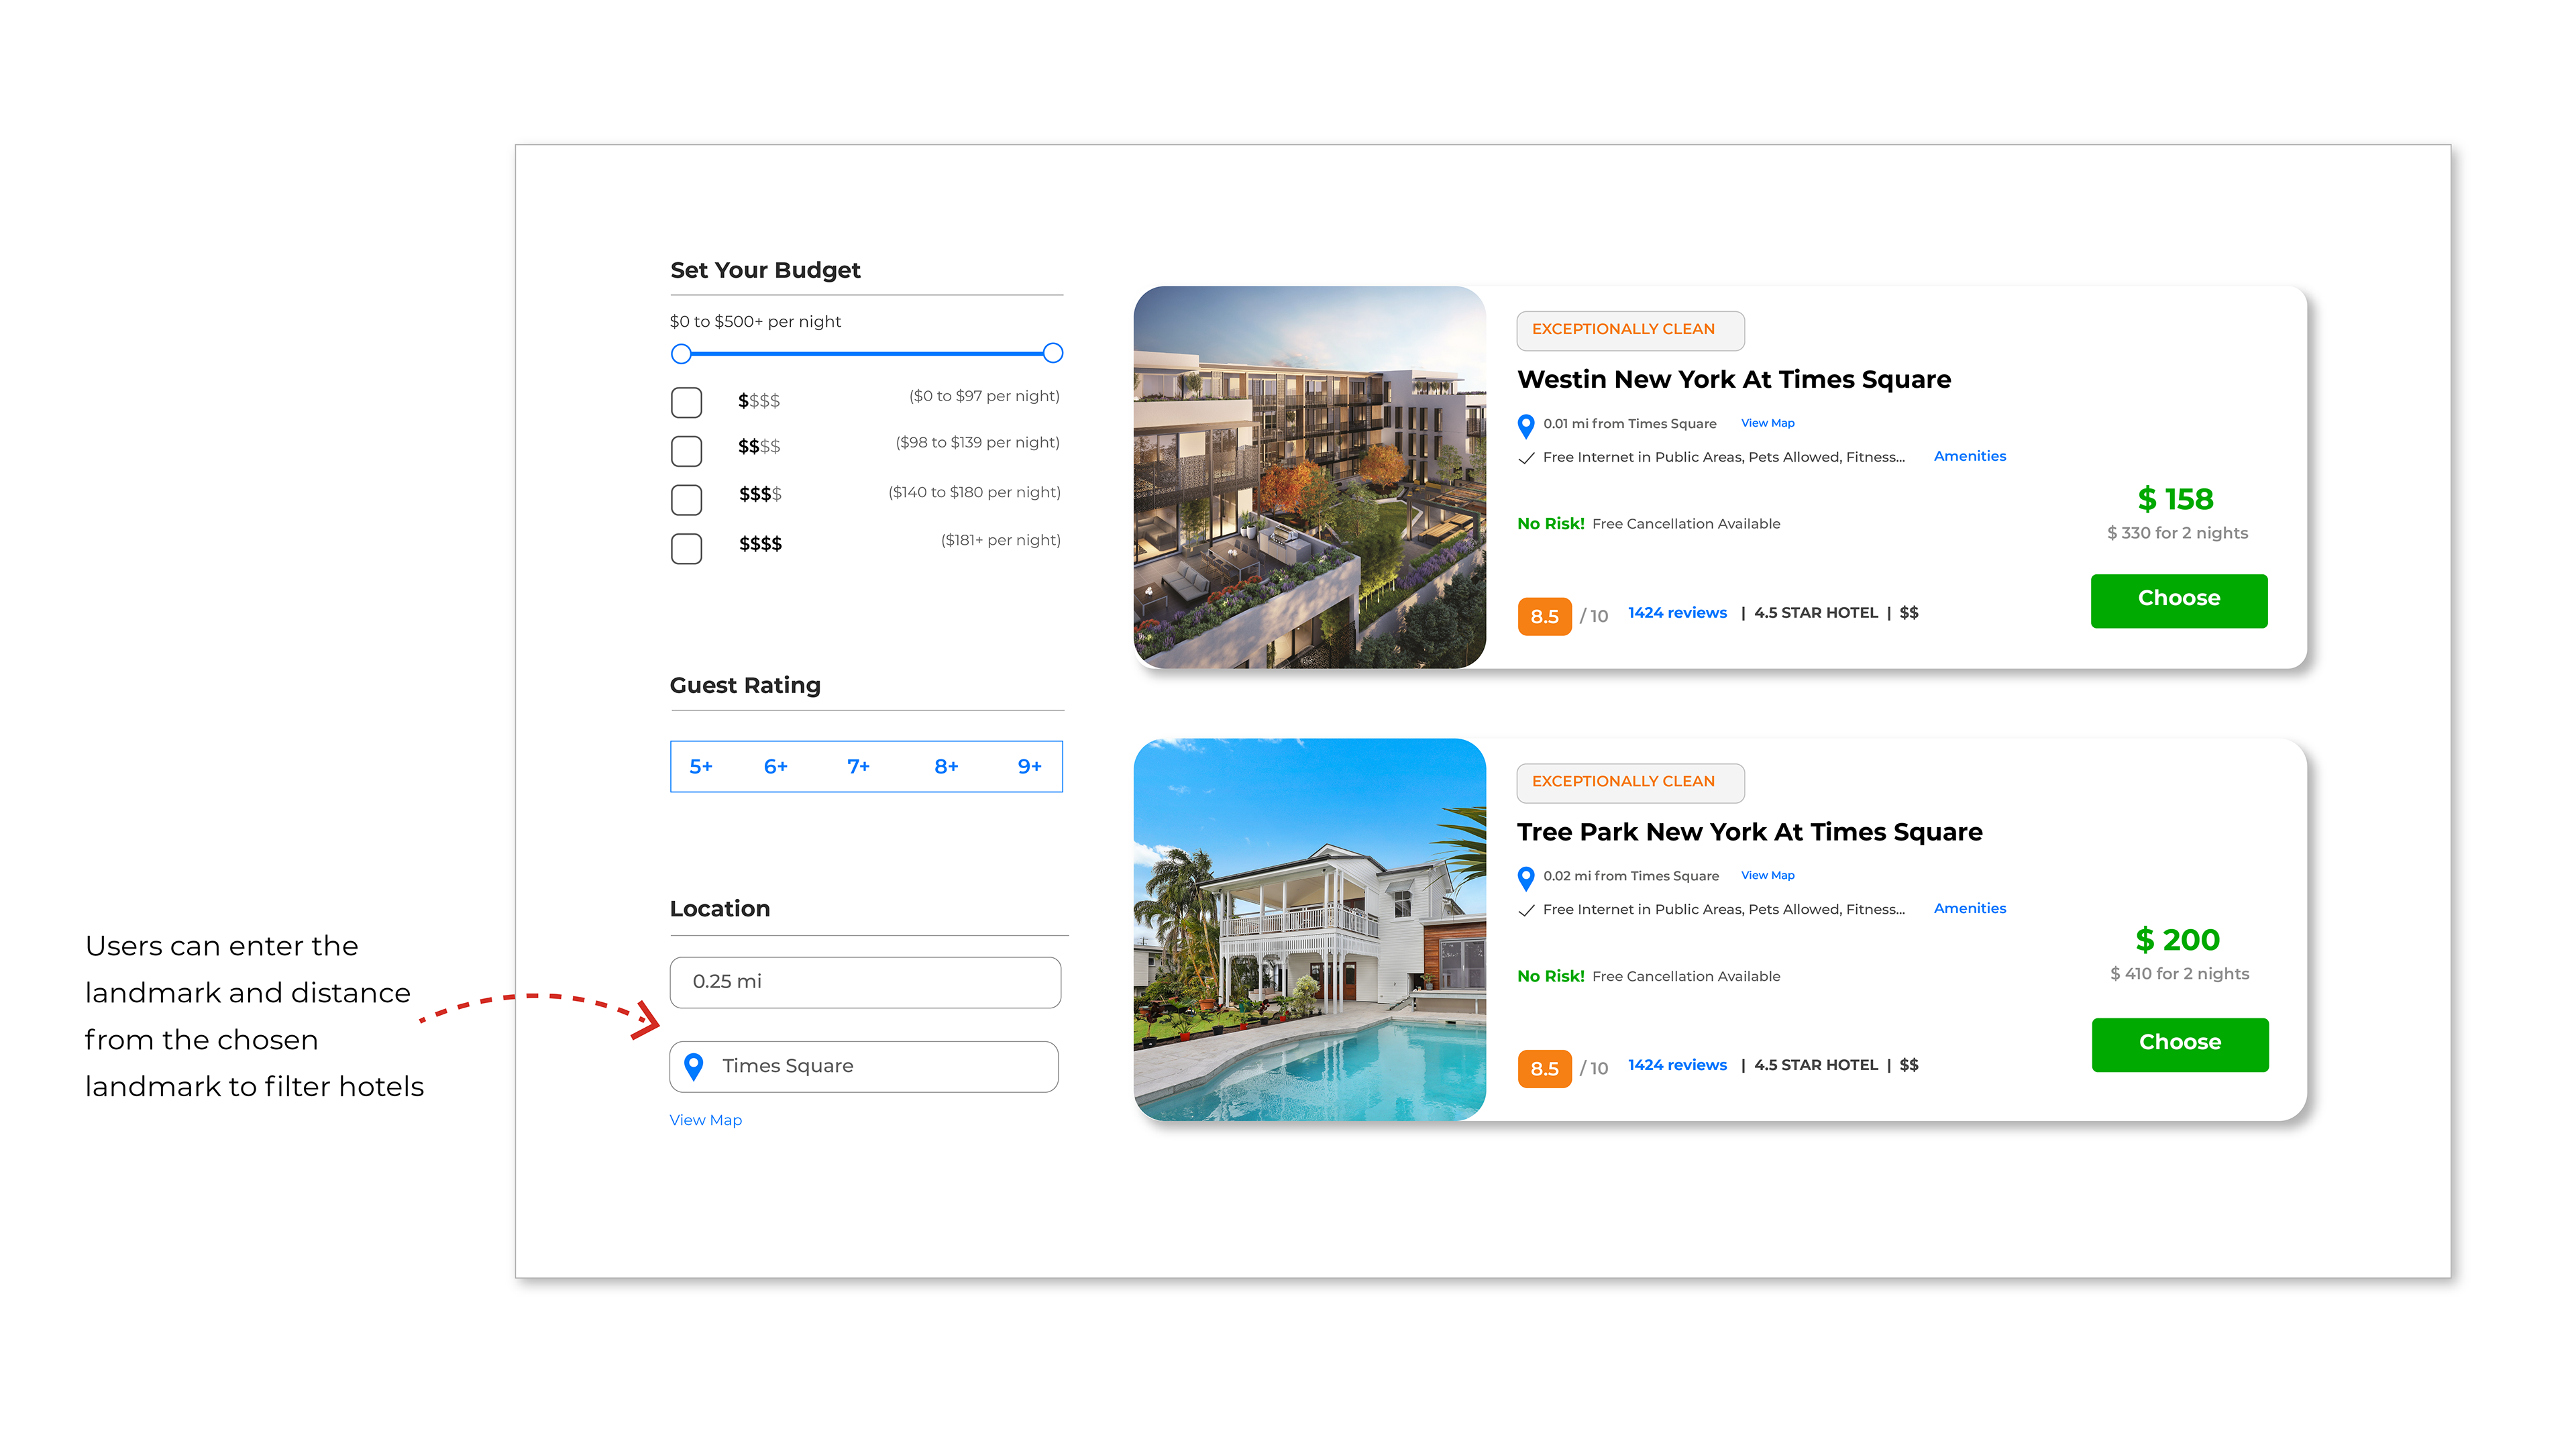Click the map pin icon in the landmark field

coord(693,1066)
